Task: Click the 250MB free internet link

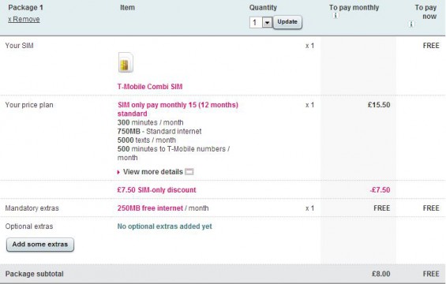Action: pyautogui.click(x=150, y=208)
